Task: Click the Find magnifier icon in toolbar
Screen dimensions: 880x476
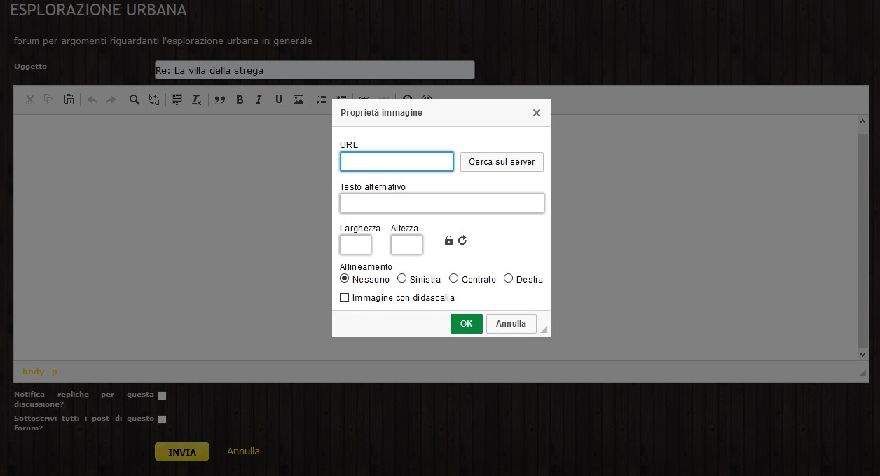Action: point(135,100)
